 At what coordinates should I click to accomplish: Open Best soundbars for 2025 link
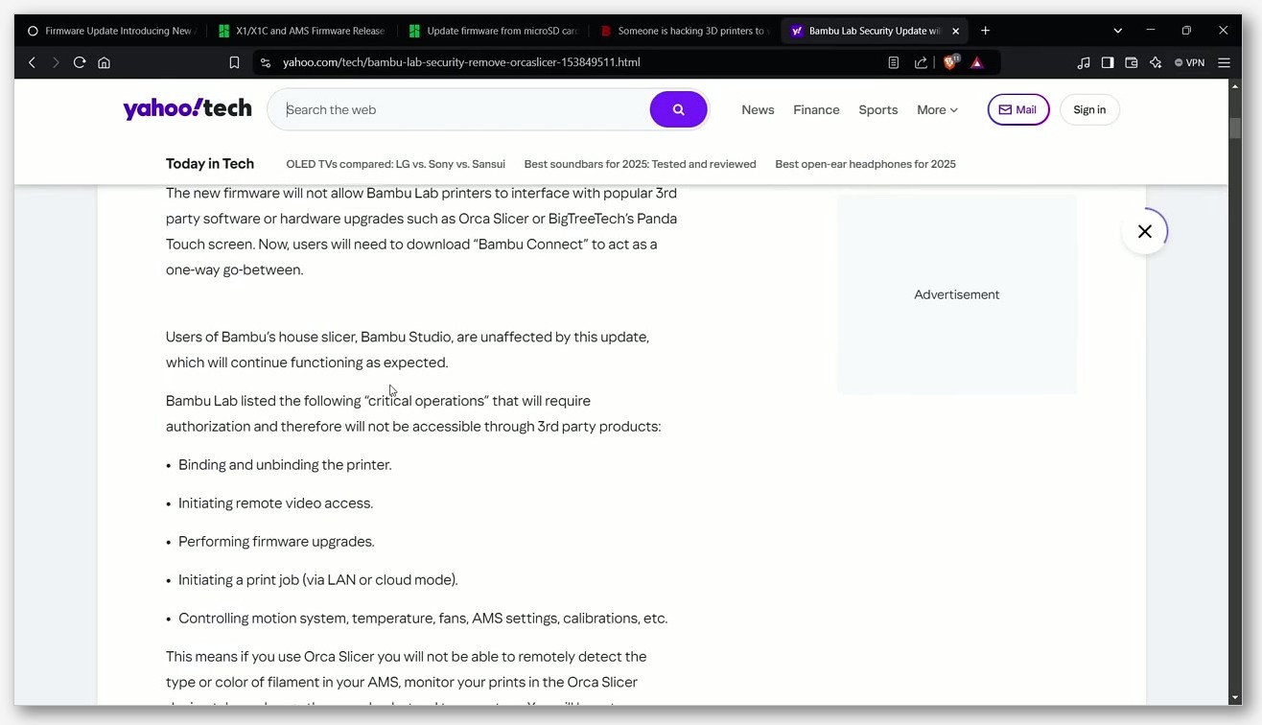640,164
